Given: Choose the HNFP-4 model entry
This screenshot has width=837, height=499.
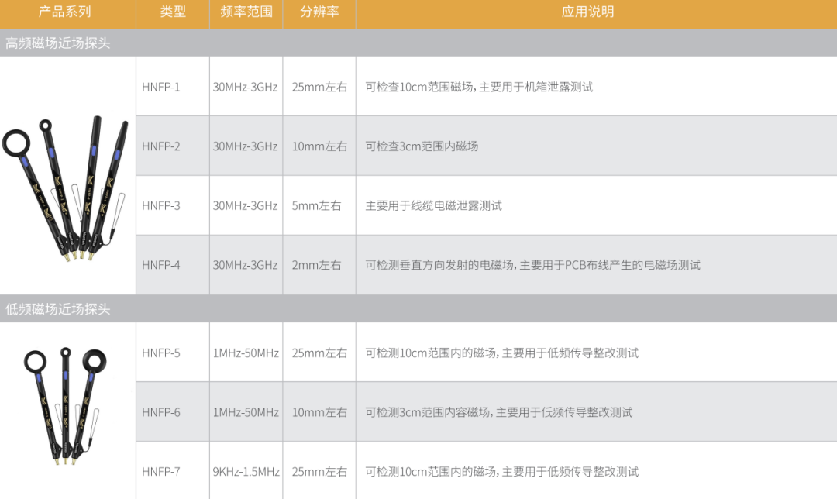Looking at the screenshot, I should tap(161, 265).
